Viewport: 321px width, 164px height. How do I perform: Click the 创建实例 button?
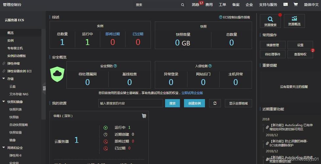click(194, 103)
